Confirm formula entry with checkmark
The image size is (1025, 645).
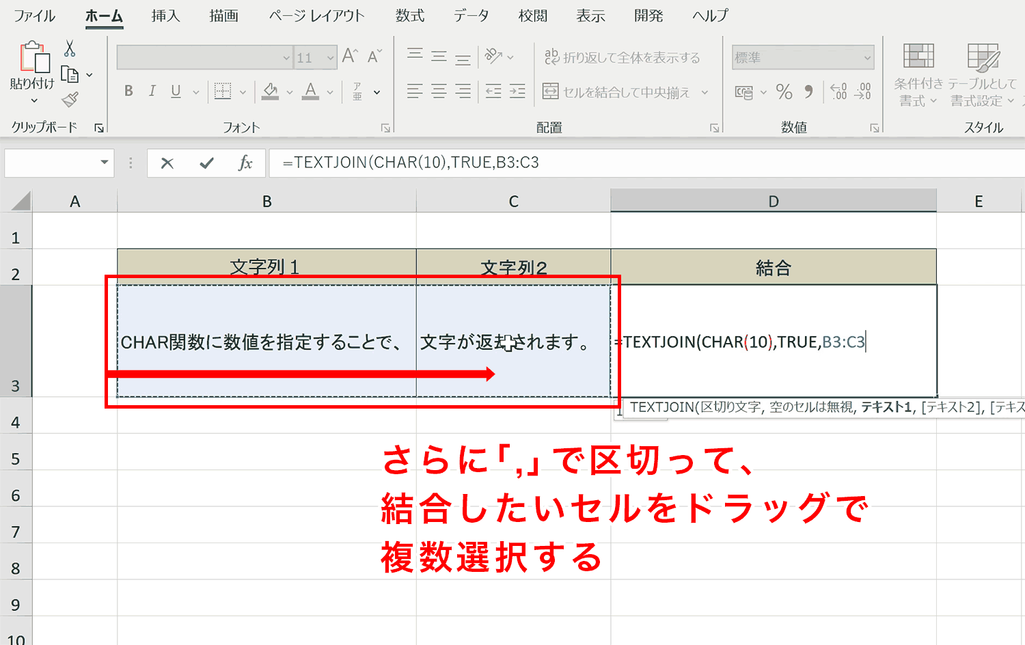coord(206,163)
